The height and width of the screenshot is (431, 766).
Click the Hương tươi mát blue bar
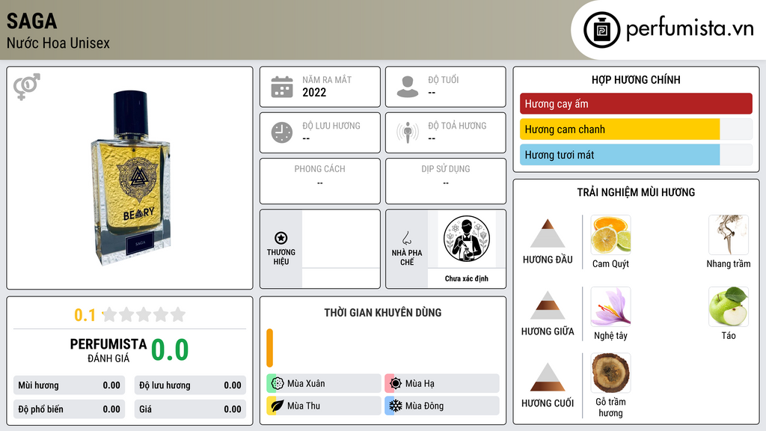coord(619,155)
